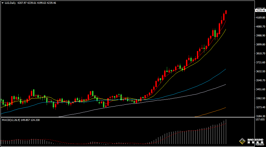The width and height of the screenshot is (266, 147).
Task: Click the 3899.80 price axis label
Action: tap(260, 45)
